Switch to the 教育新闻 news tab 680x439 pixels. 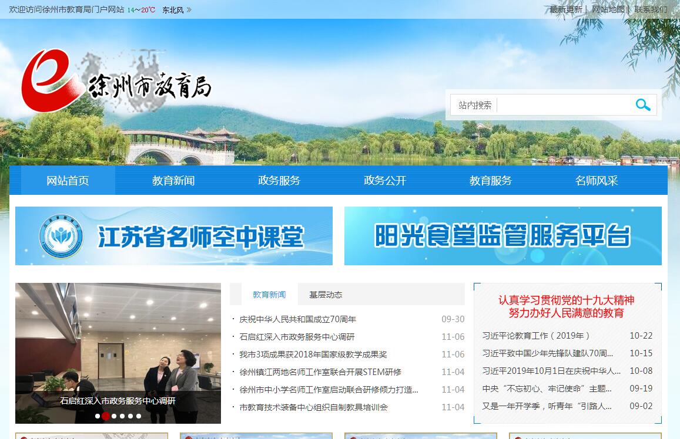click(269, 295)
